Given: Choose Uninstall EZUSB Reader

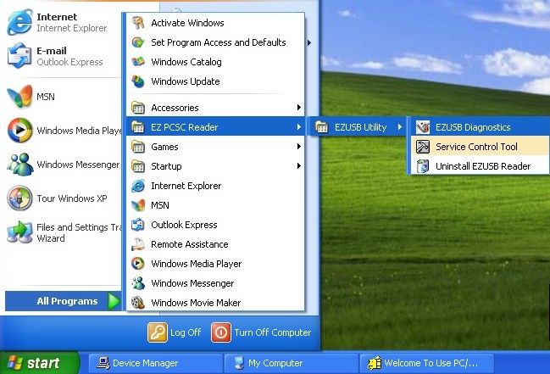Looking at the screenshot, I should [481, 166].
